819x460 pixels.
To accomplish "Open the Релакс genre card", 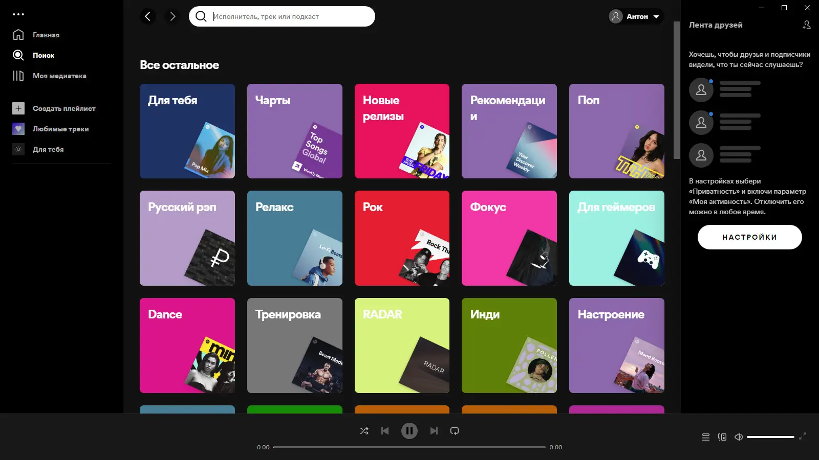I will (x=295, y=238).
